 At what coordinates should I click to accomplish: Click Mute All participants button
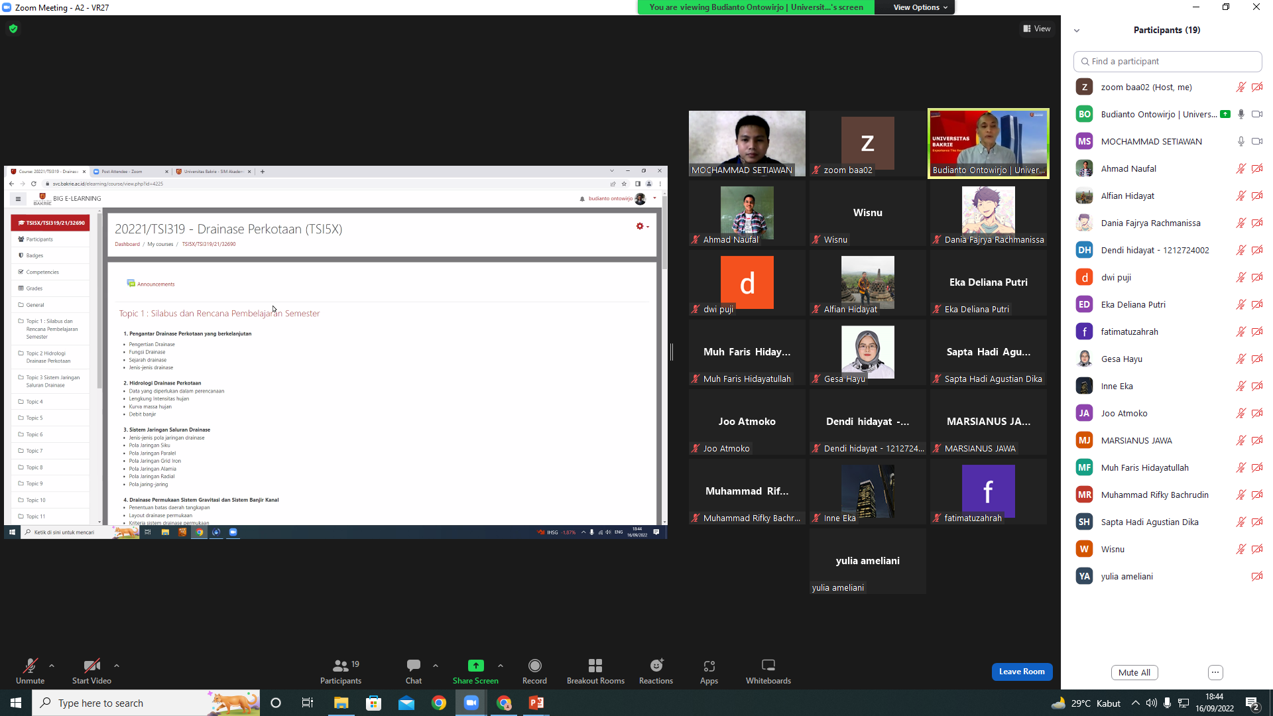1134,672
